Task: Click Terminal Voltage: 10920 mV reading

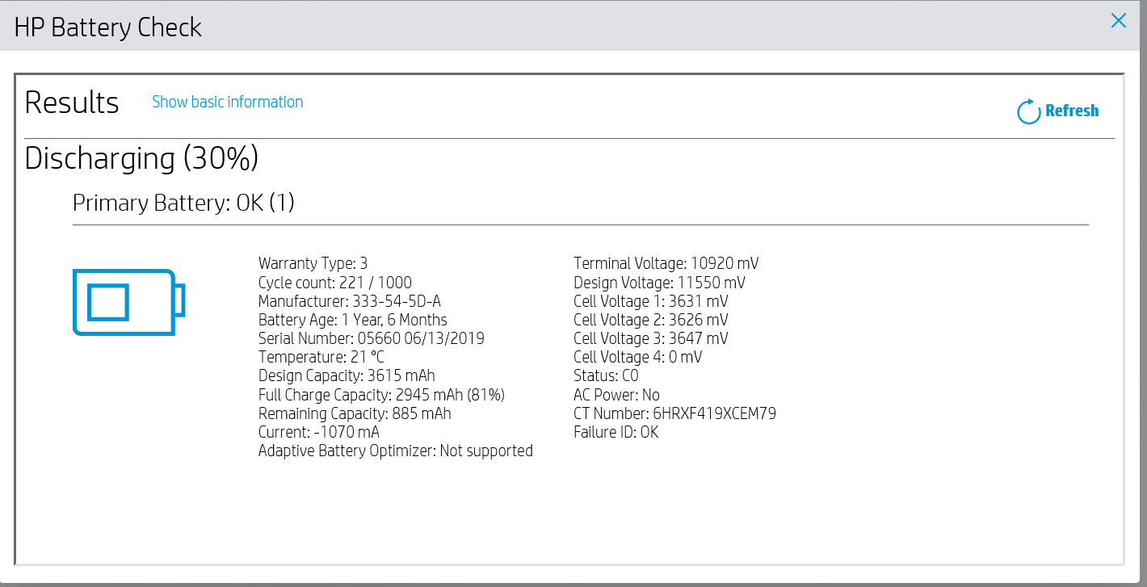Action: click(666, 263)
